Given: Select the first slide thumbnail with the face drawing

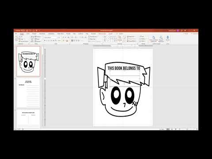Looking at the screenshot, I should tap(28, 61).
